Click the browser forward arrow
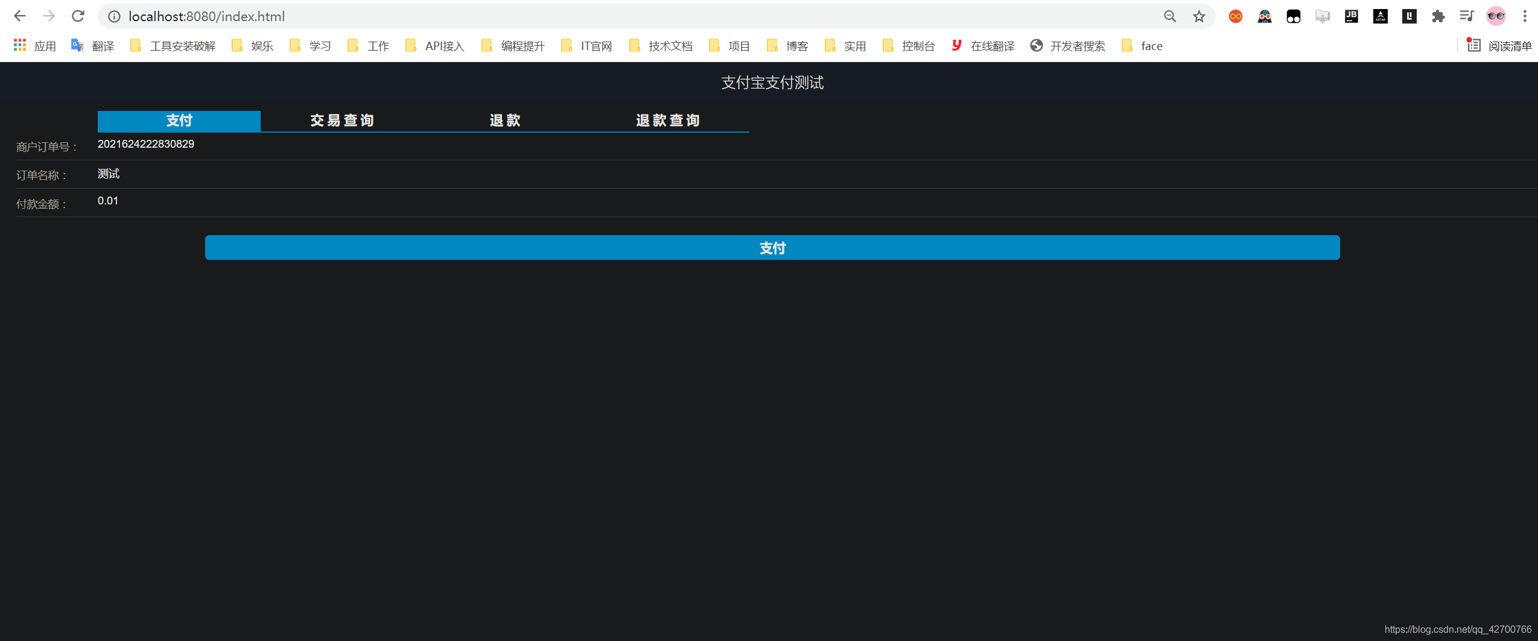 [49, 16]
